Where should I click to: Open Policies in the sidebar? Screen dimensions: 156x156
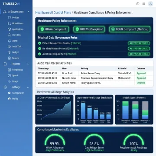click(16, 17)
